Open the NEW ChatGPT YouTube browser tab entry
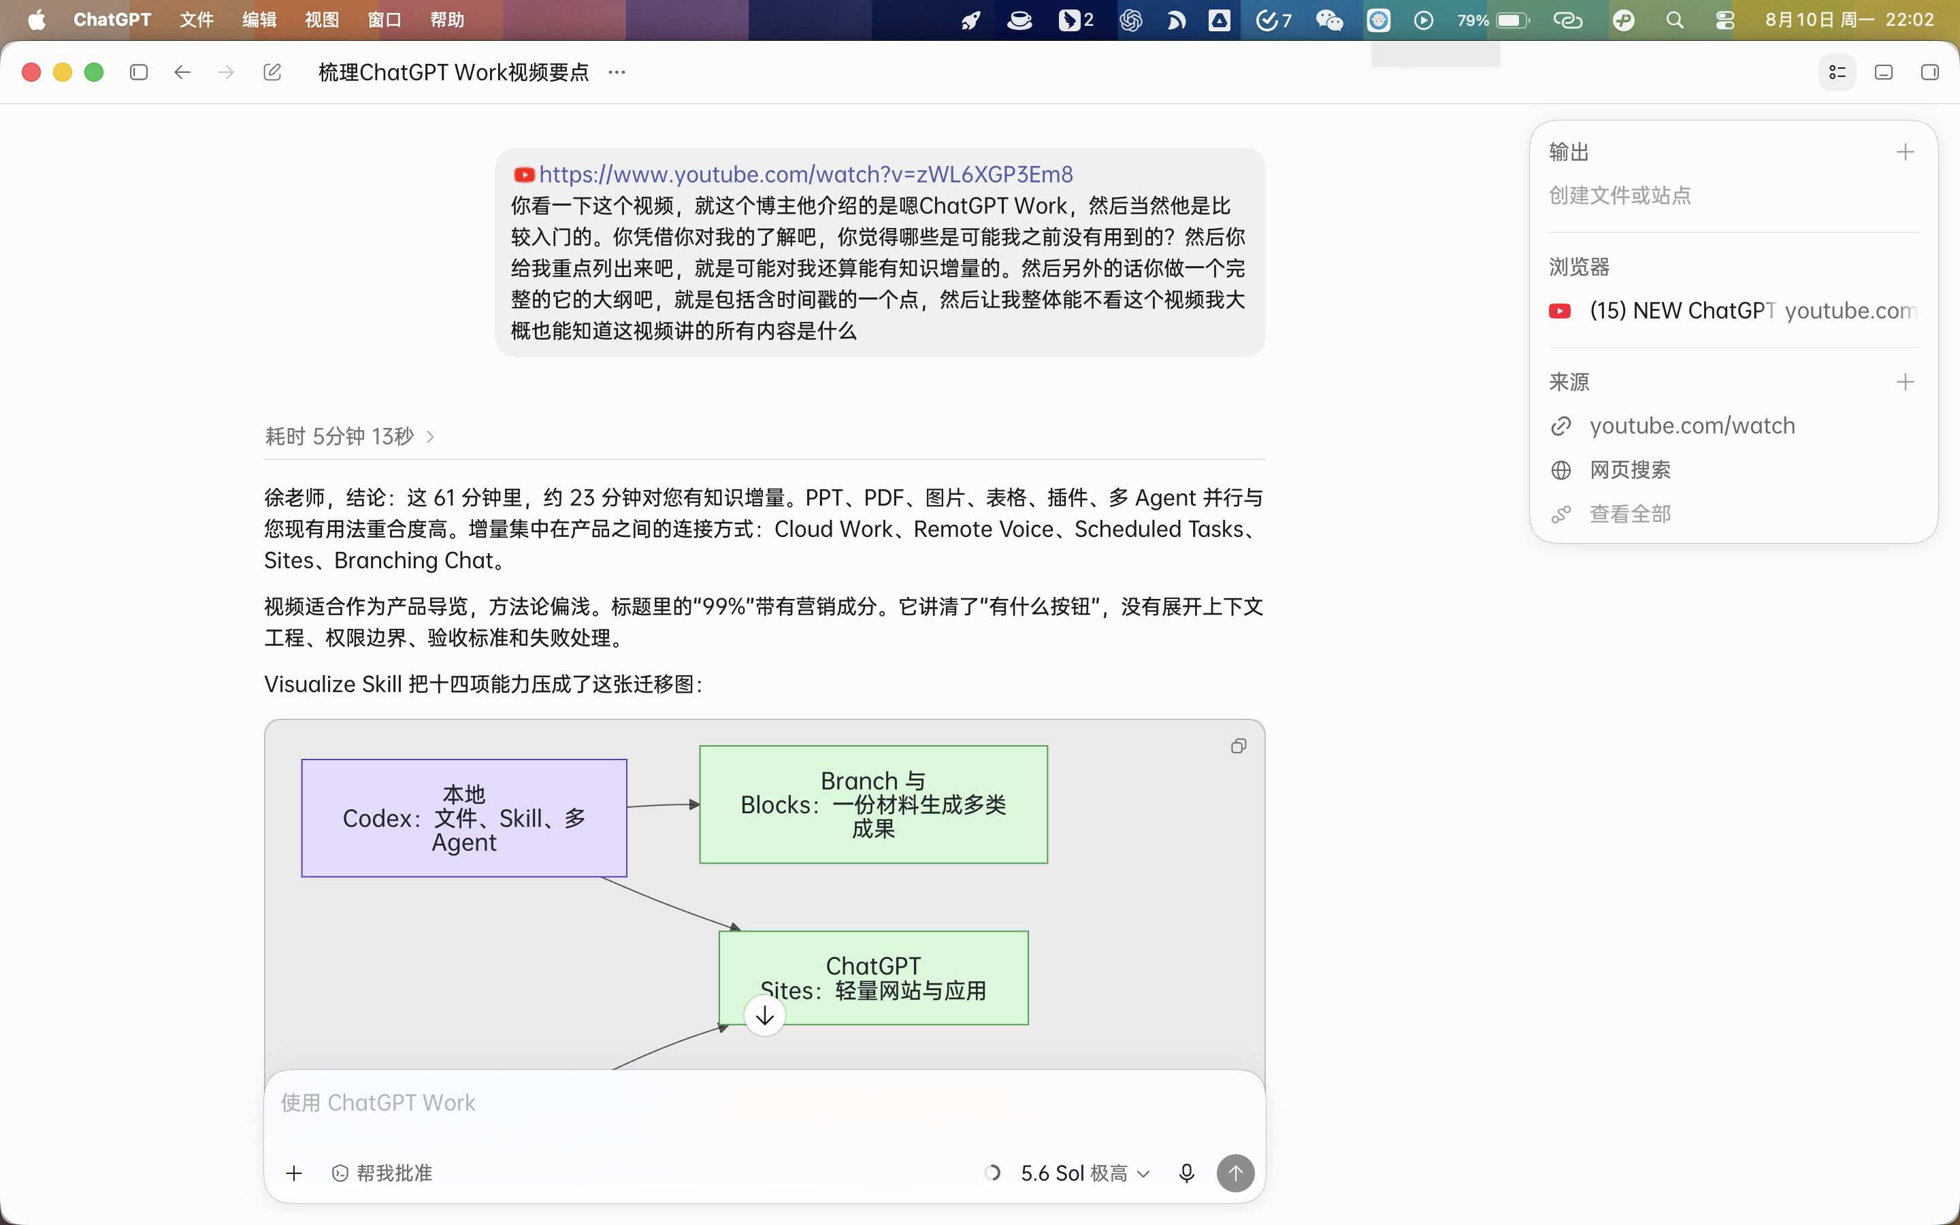The image size is (1960, 1225). pos(1733,310)
